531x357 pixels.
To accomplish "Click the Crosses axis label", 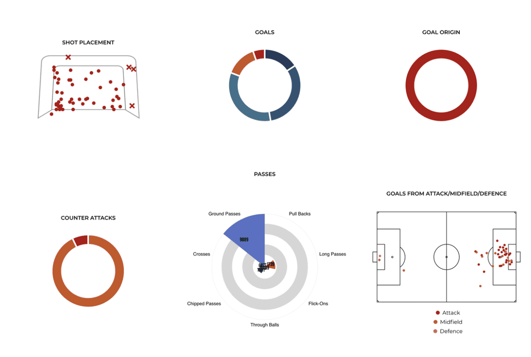I will pos(201,254).
